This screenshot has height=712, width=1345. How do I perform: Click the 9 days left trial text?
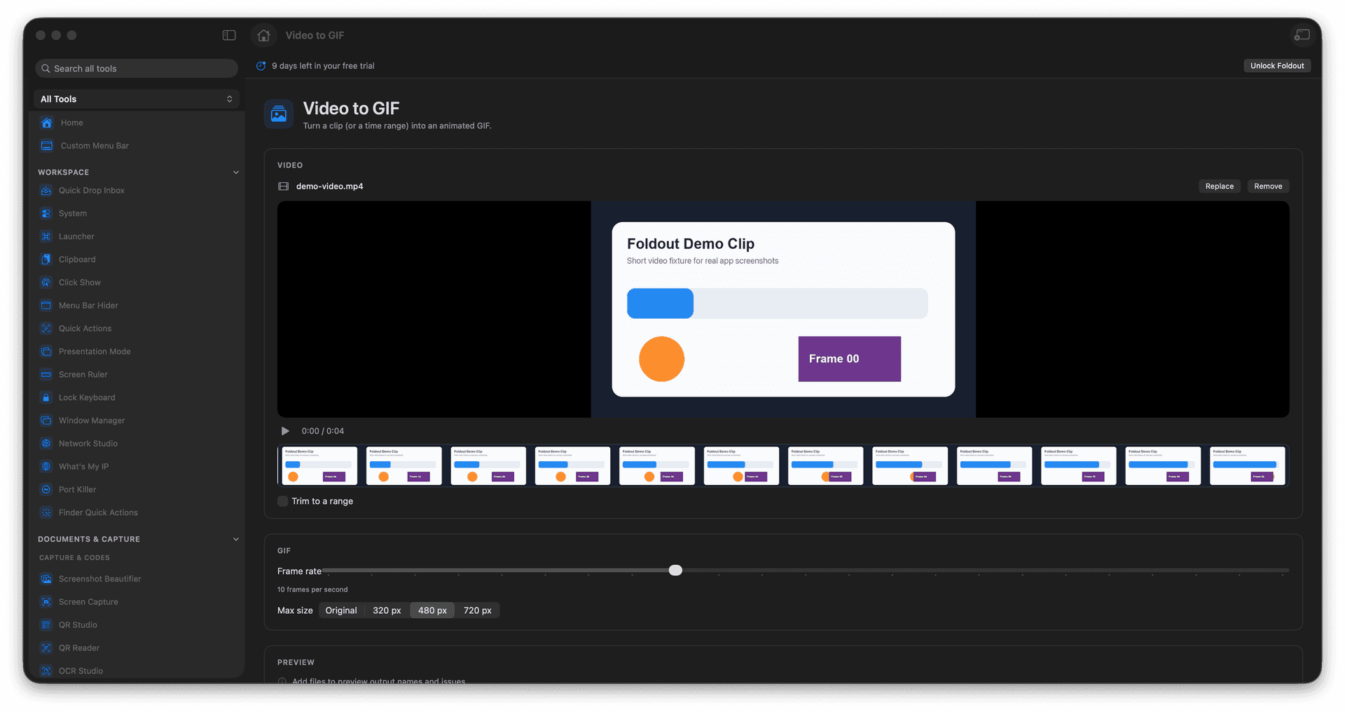coord(323,66)
